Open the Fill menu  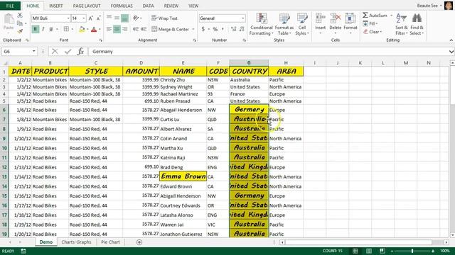click(x=370, y=23)
